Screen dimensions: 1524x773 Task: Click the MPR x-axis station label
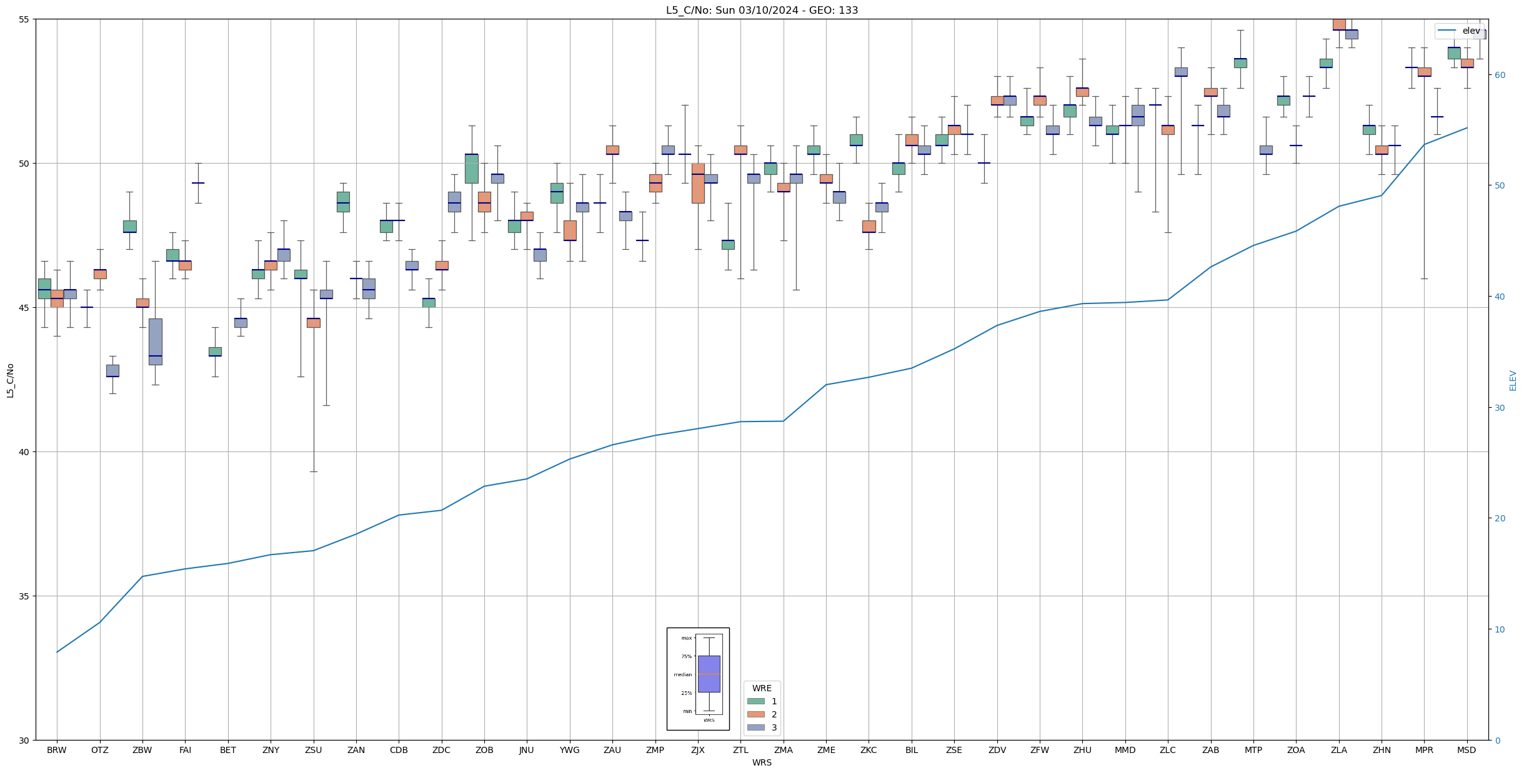[1424, 750]
